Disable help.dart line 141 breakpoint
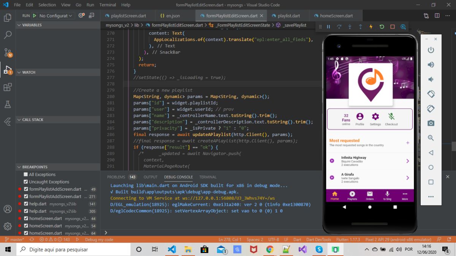 pyautogui.click(x=26, y=204)
